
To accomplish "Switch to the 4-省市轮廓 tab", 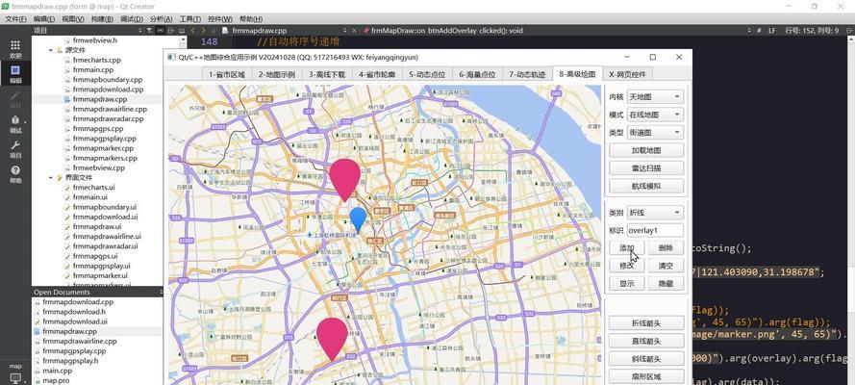I will pyautogui.click(x=377, y=75).
